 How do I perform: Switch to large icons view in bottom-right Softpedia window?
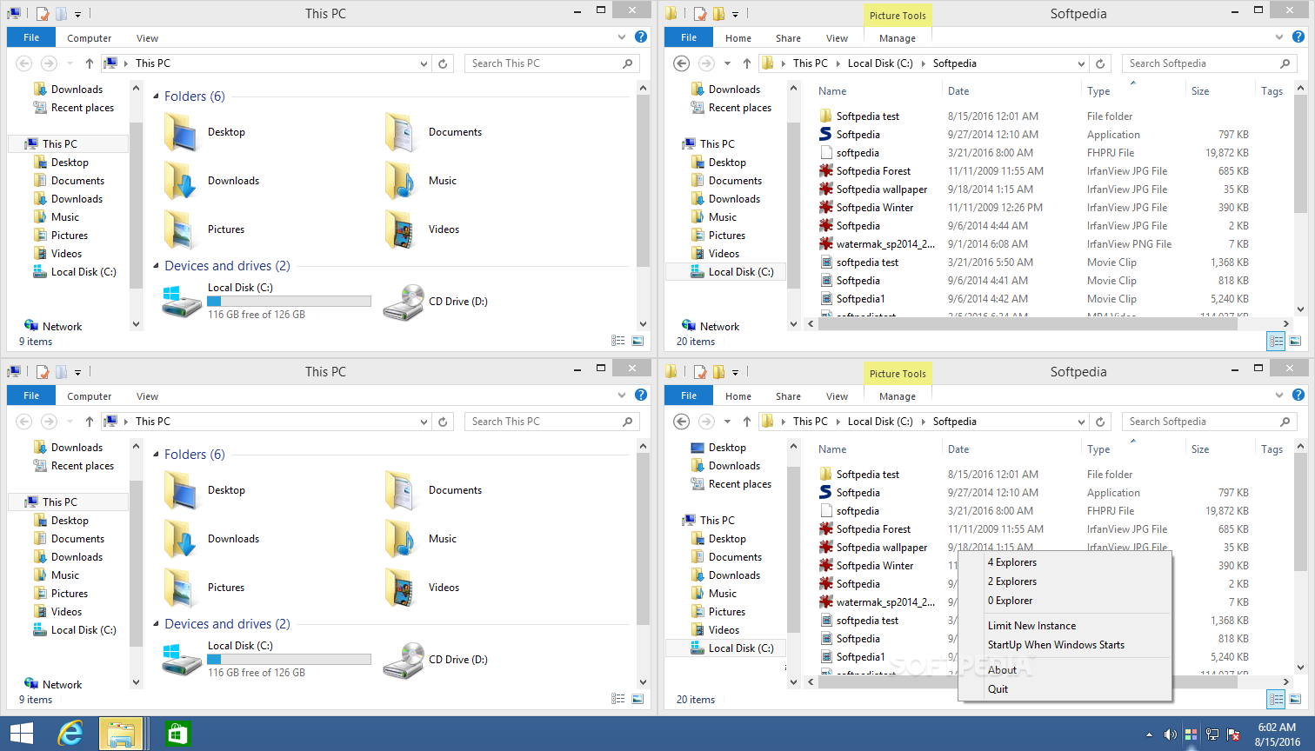point(1295,700)
